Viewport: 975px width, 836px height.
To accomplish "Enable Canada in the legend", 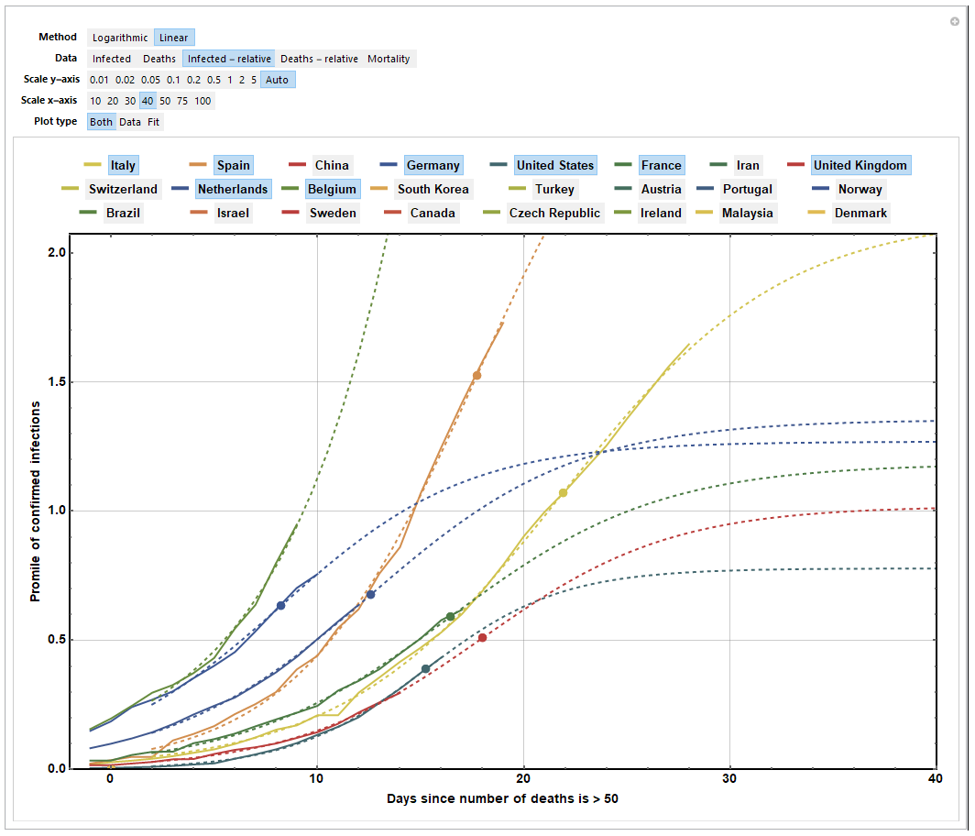I will coord(433,213).
